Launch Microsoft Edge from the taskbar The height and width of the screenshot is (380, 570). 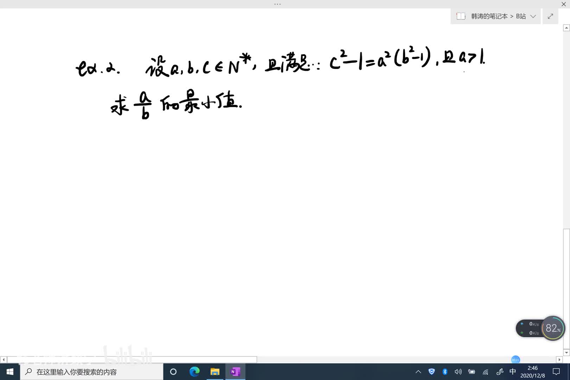(194, 372)
